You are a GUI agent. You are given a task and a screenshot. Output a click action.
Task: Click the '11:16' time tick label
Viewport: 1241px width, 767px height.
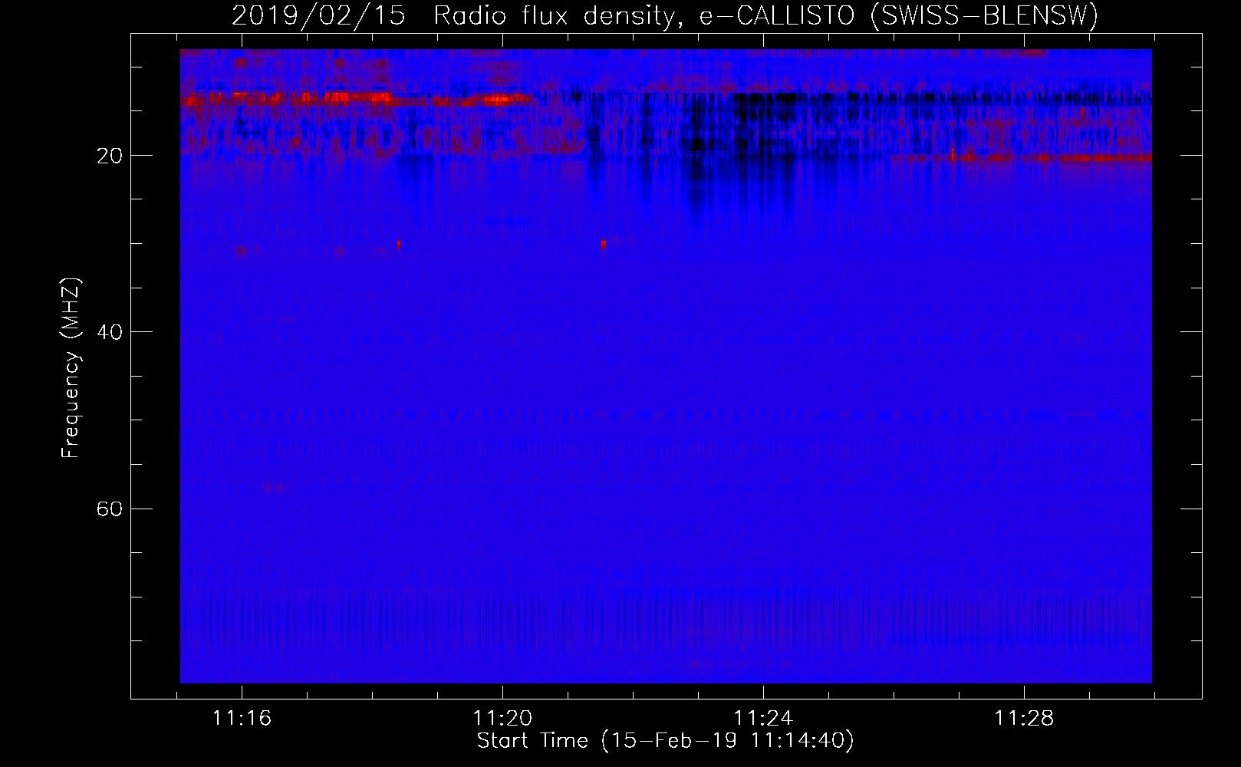pos(242,719)
